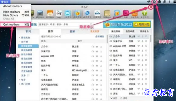The image size is (176, 101).
Task: Select playlist row 04 结束
Action: coord(129,51)
